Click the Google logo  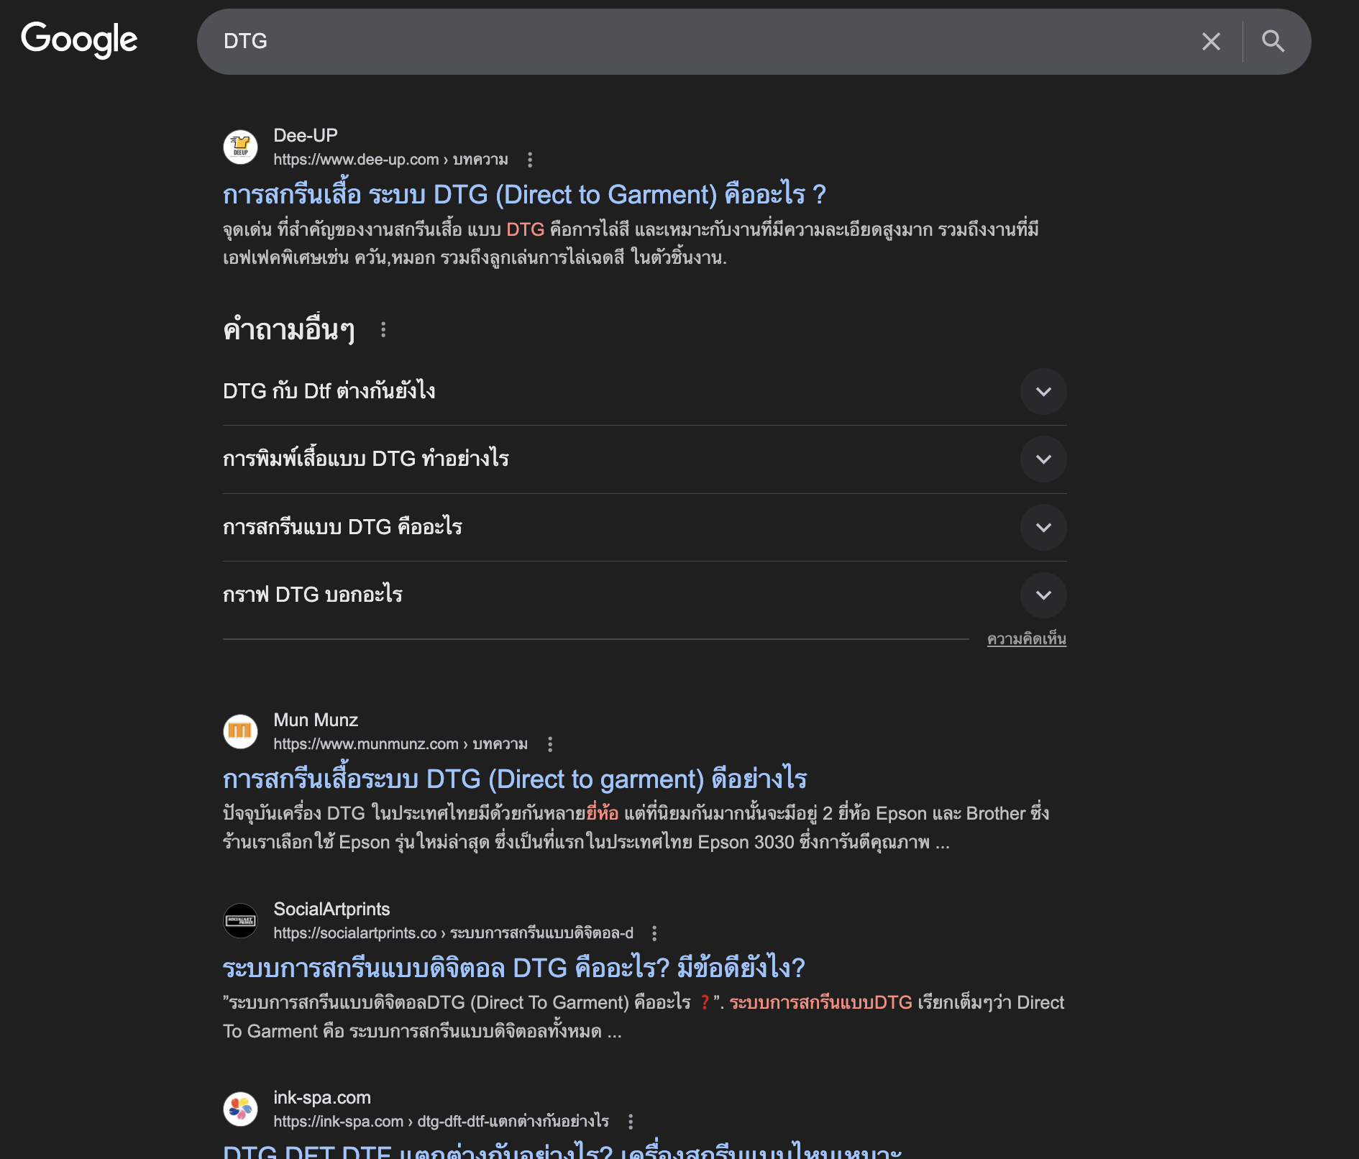tap(79, 40)
